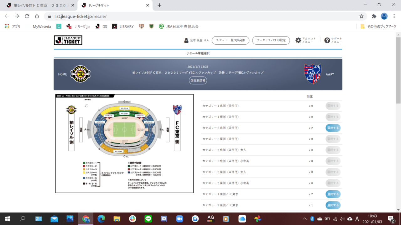This screenshot has width=401, height=225.
Task: Open the support menu question-mark icon
Action: pos(327,40)
